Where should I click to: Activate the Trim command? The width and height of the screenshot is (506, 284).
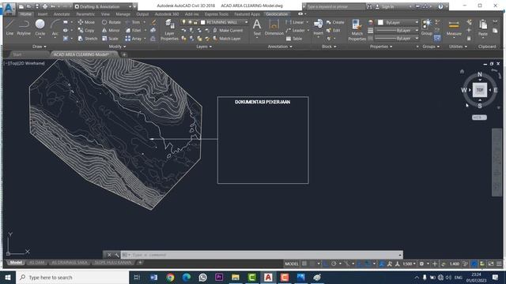[x=133, y=22]
